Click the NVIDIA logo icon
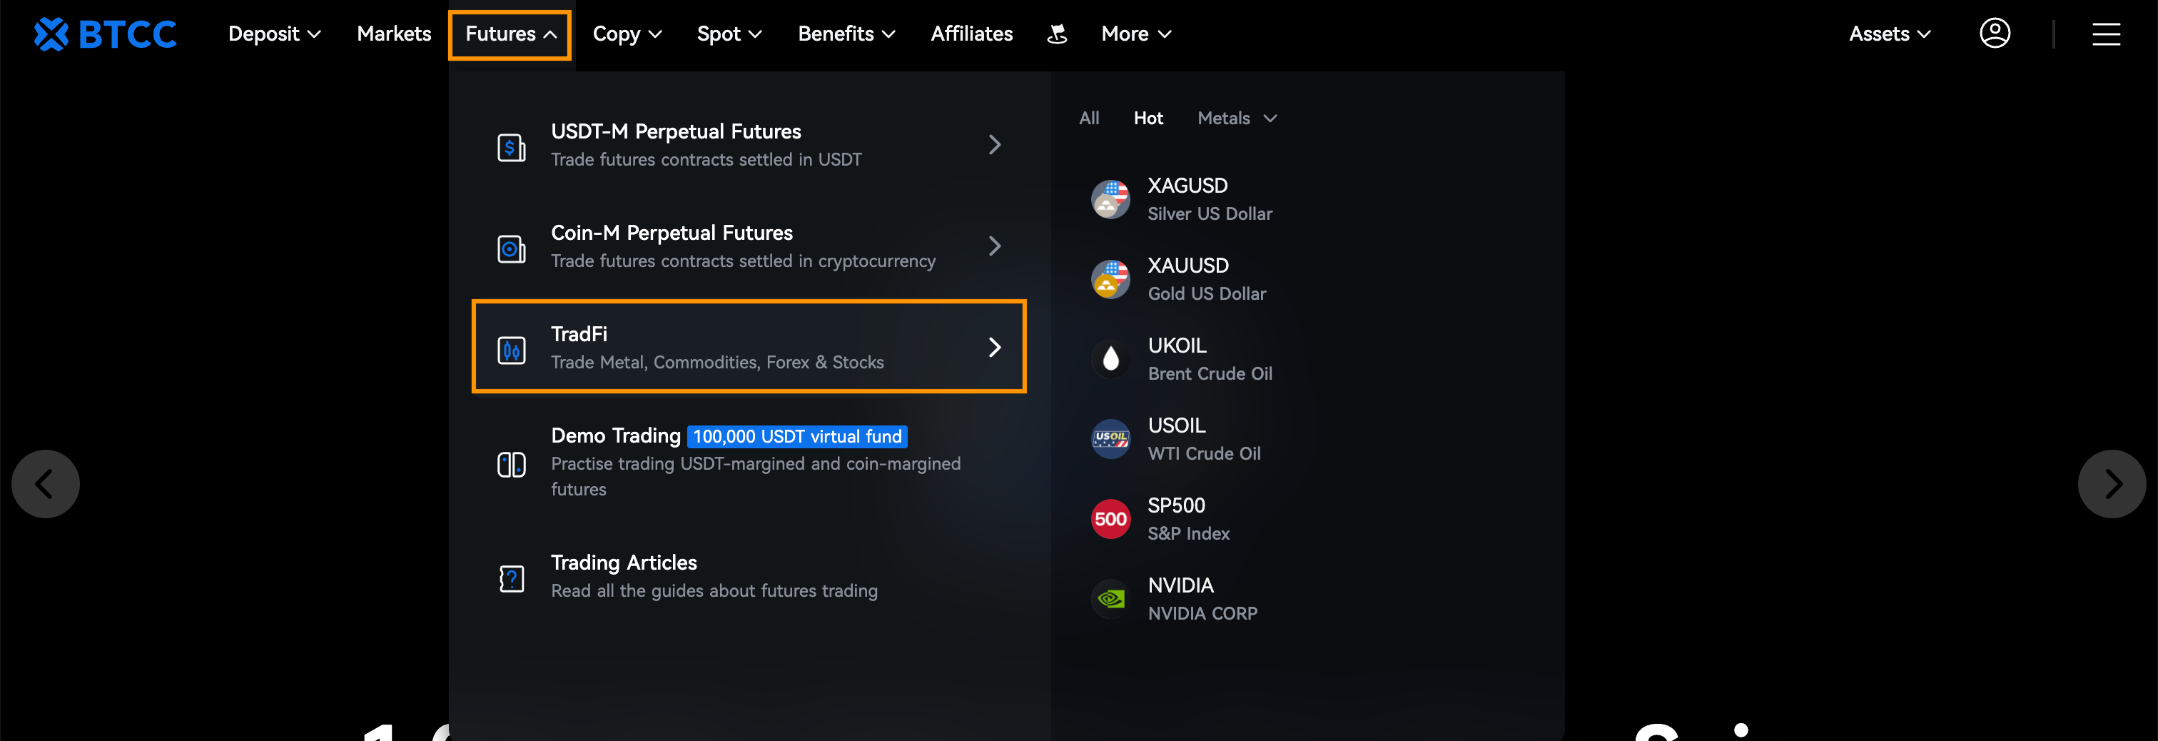The height and width of the screenshot is (741, 2158). (1110, 598)
